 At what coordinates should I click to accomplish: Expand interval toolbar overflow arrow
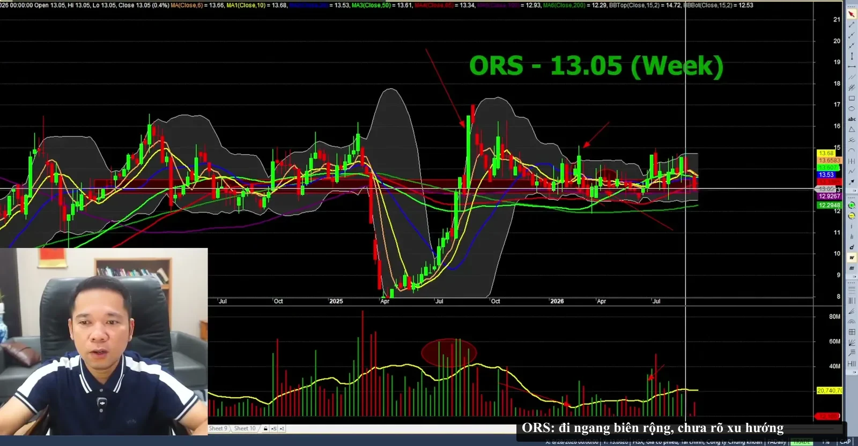[x=854, y=277]
